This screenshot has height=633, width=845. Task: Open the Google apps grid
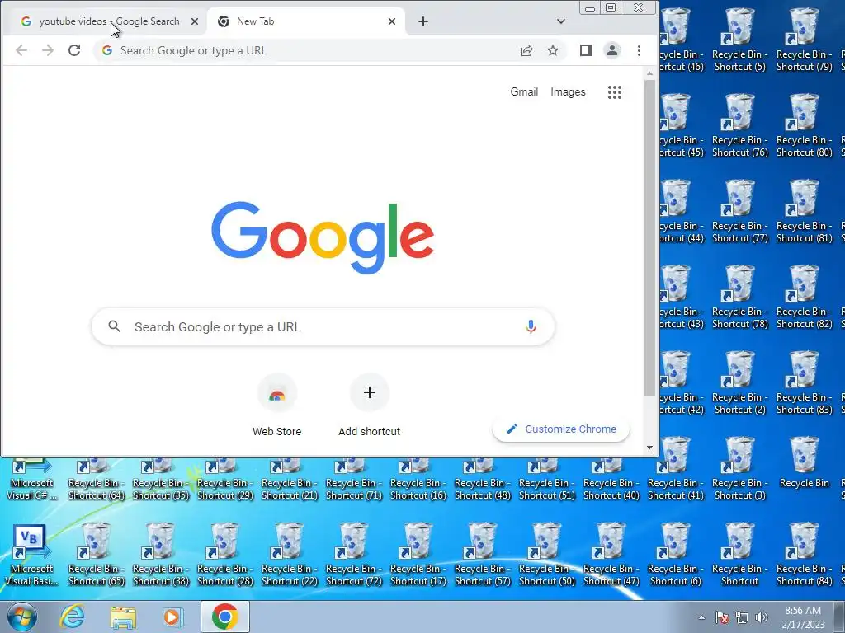click(x=614, y=92)
